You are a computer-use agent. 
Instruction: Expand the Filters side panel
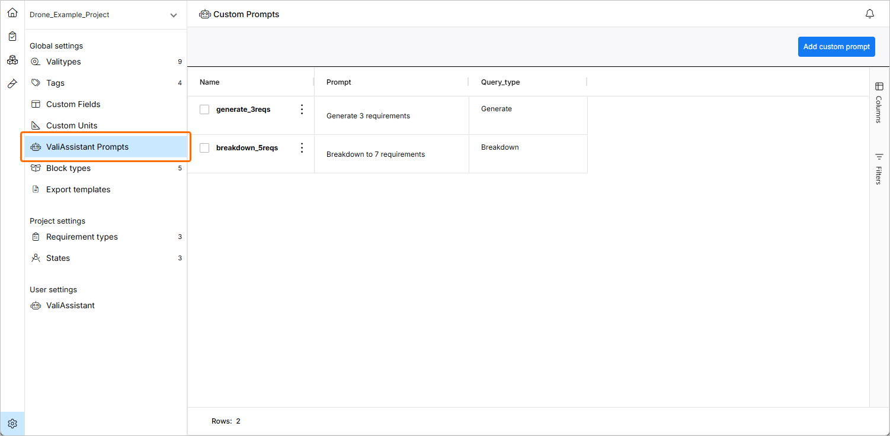[879, 169]
